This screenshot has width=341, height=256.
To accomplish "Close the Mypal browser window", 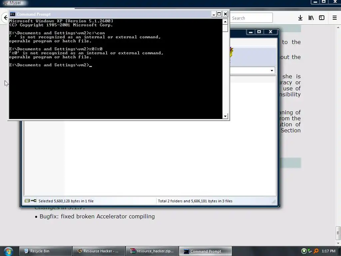I will coord(335,2).
